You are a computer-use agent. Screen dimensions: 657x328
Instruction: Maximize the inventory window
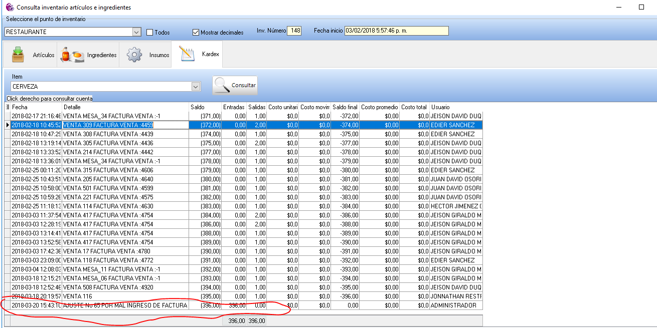pyautogui.click(x=641, y=8)
